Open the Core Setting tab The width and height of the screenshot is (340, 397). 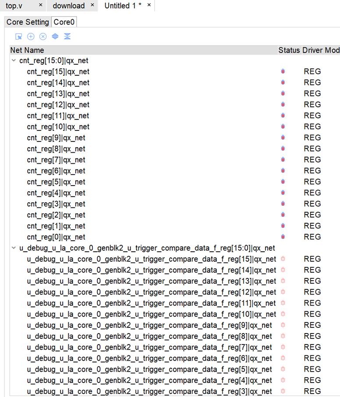coord(28,22)
